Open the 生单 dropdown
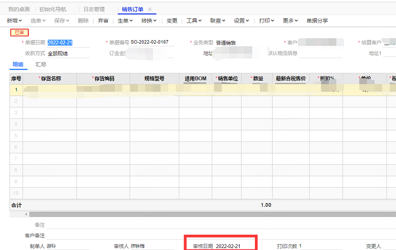396x250 pixels. pyautogui.click(x=125, y=21)
